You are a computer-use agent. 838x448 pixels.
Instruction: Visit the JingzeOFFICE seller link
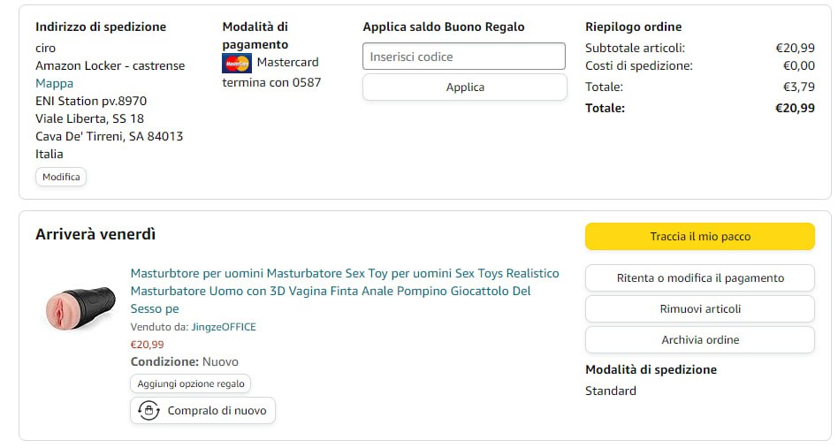click(224, 327)
